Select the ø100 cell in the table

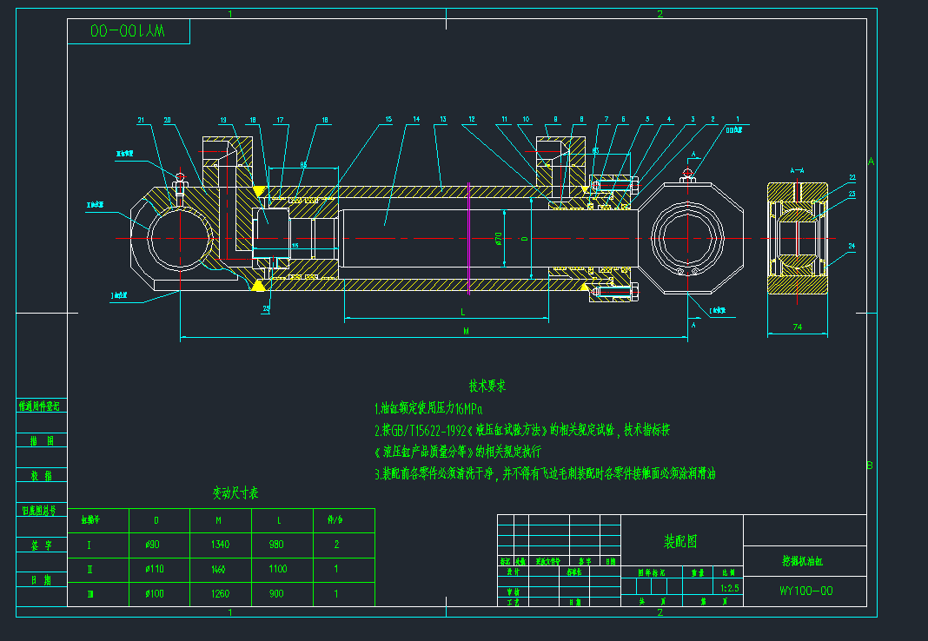coord(156,594)
